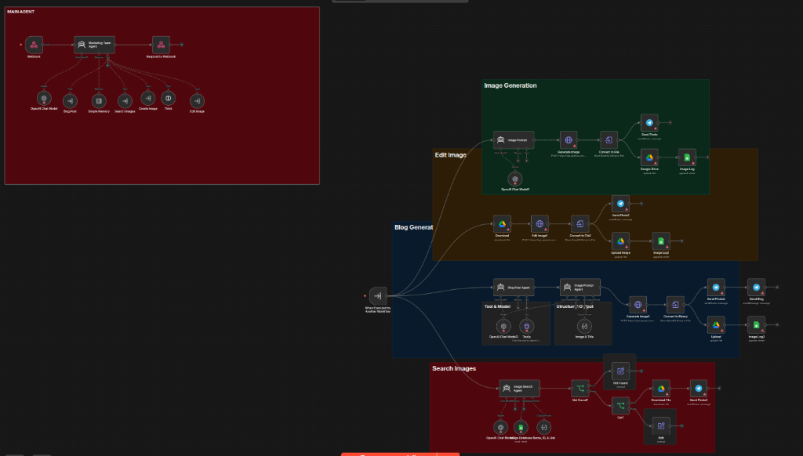Viewport: 803px width, 456px height.
Task: Open the Send Photo1 Telegram node
Action: (621, 204)
